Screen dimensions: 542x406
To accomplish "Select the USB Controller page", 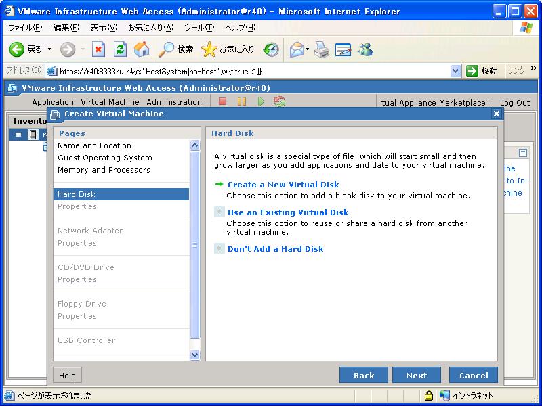I will (x=121, y=340).
